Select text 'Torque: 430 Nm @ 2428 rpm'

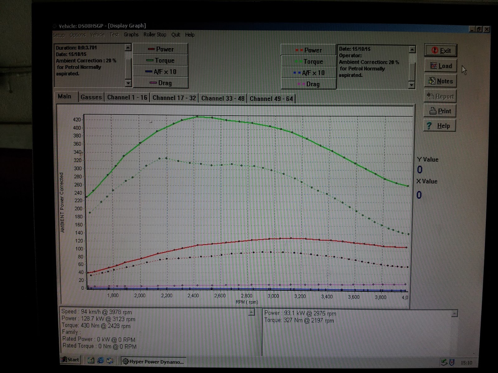point(96,325)
